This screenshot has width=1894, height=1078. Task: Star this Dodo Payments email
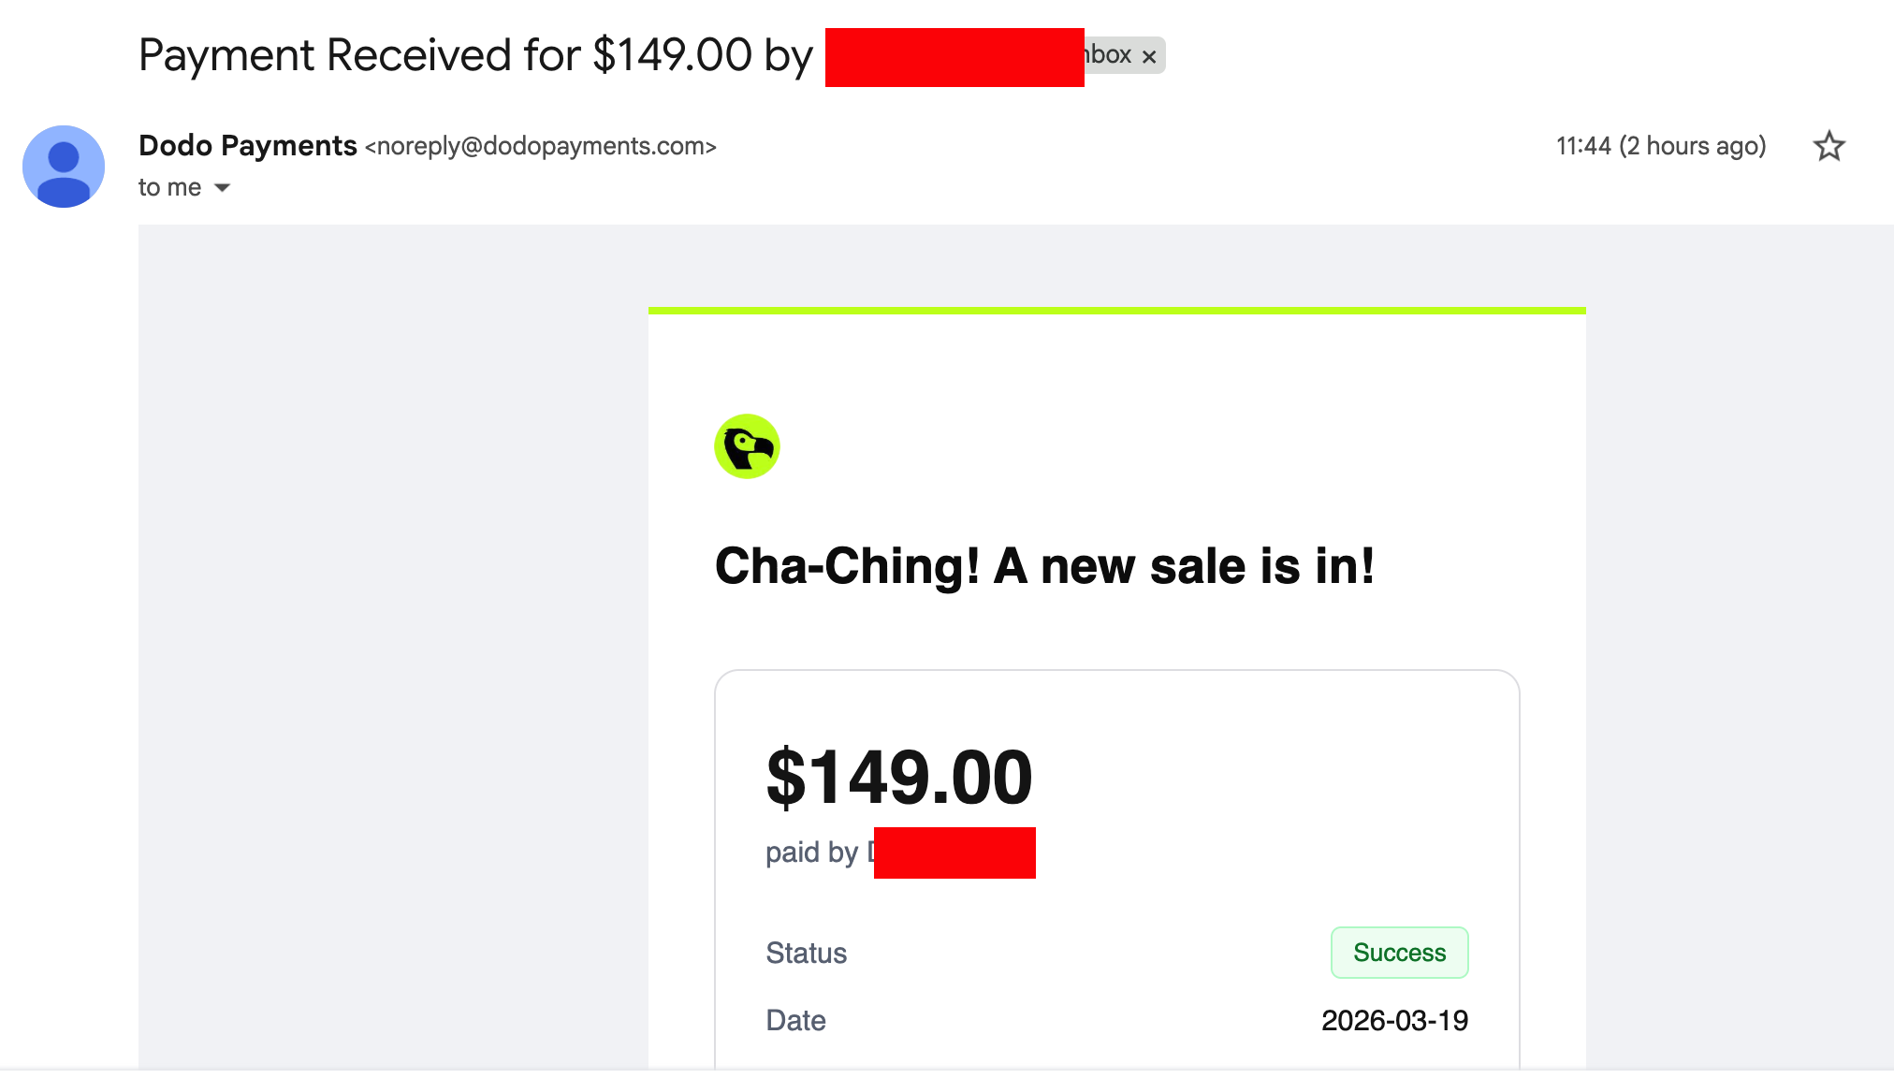click(x=1828, y=147)
